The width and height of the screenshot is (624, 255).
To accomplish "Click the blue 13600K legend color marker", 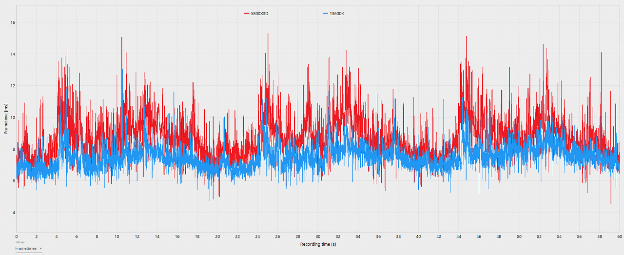I will (x=326, y=14).
